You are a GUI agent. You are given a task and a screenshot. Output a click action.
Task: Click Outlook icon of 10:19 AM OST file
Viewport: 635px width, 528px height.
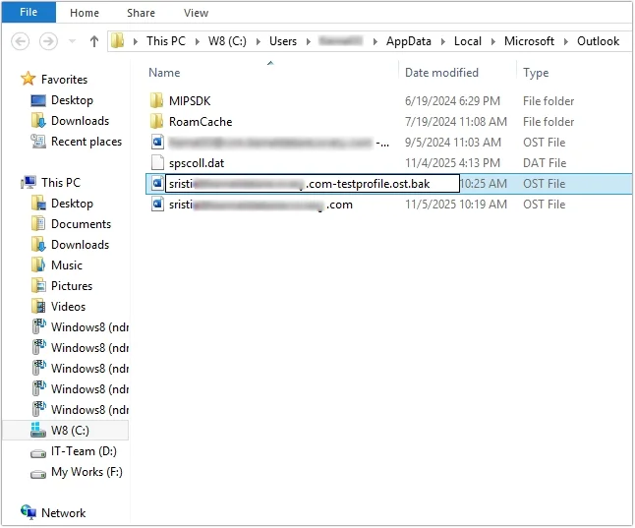click(157, 204)
